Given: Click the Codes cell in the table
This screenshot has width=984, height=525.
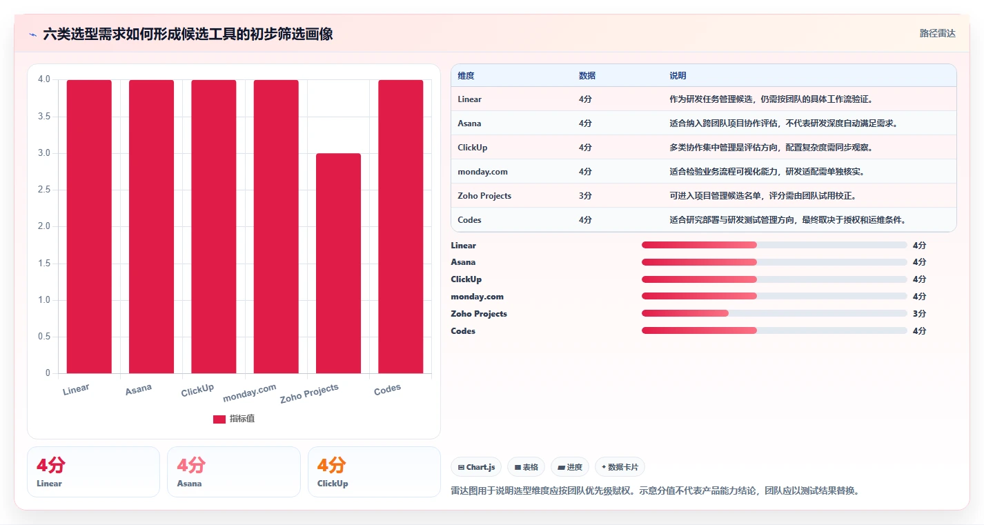Looking at the screenshot, I should click(470, 220).
